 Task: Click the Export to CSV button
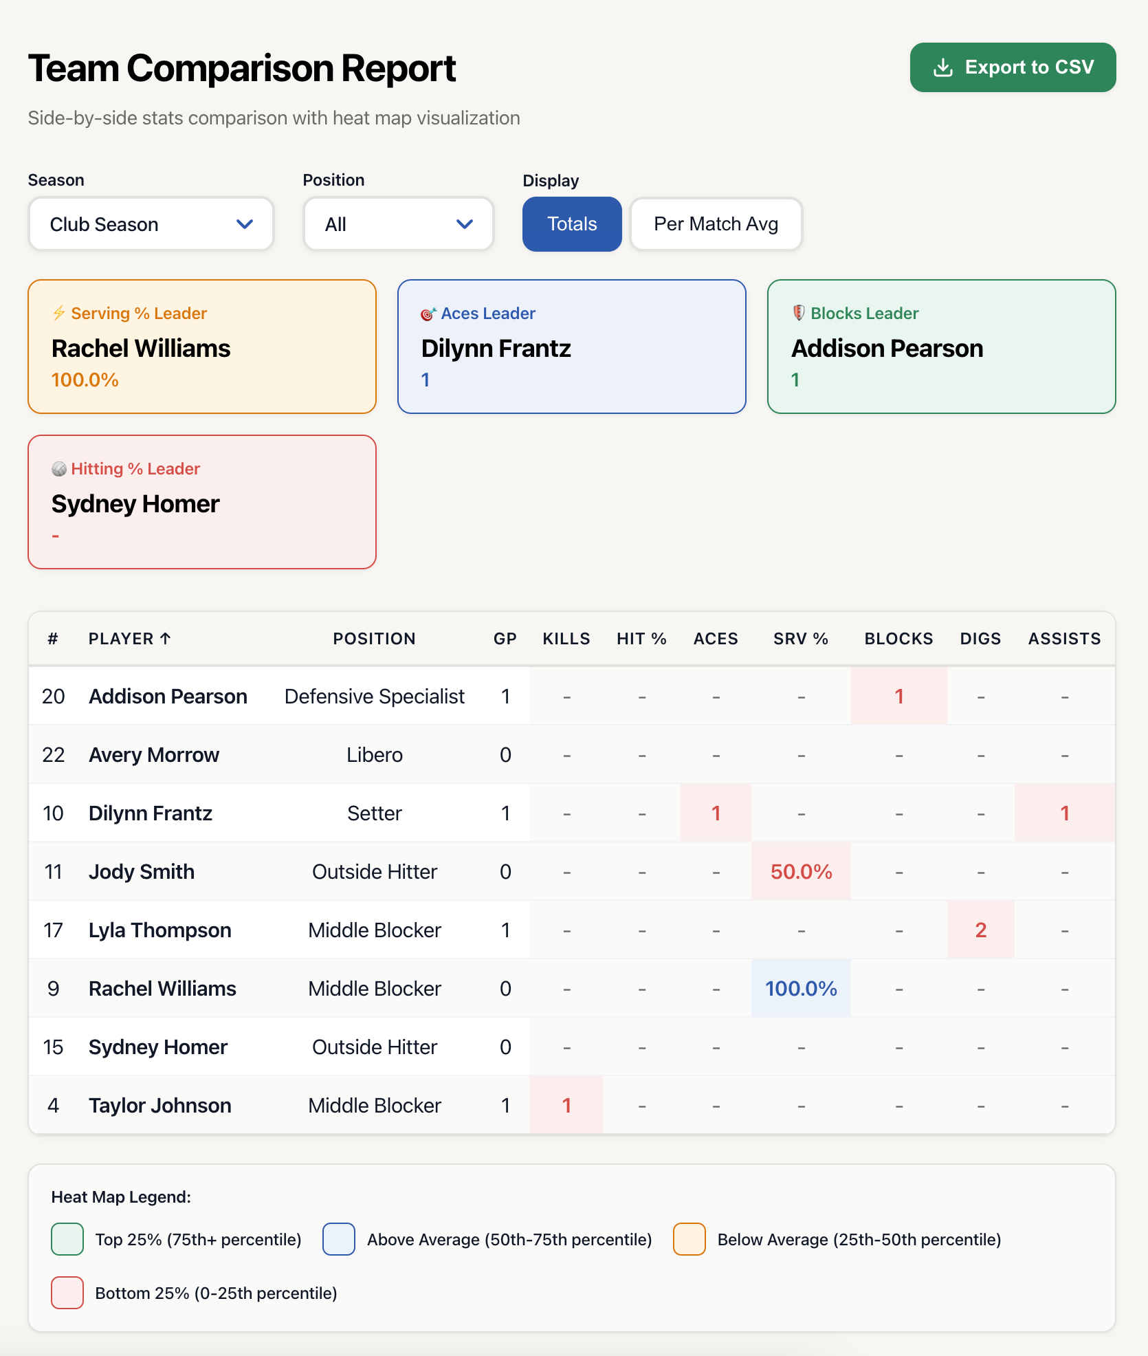point(1013,67)
